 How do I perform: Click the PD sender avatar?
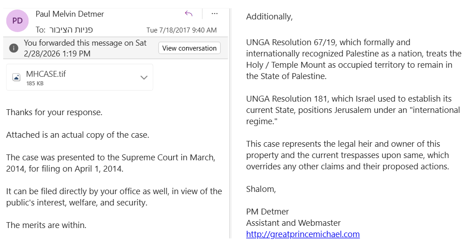pos(17,20)
